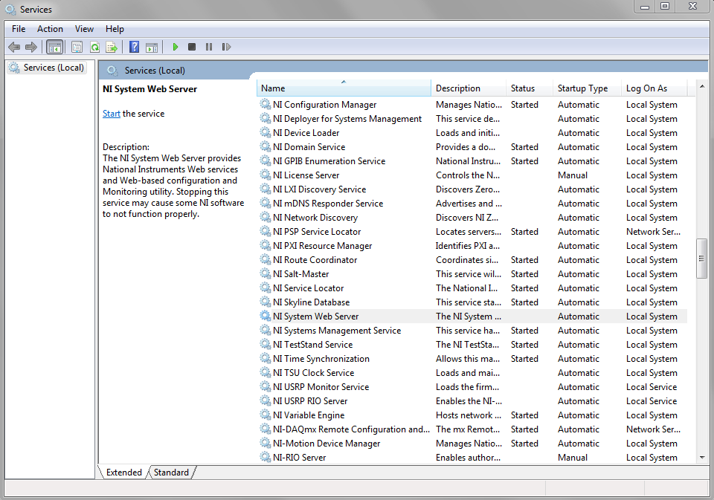This screenshot has height=500, width=714.
Task: Start the service with the green play icon
Action: [176, 47]
